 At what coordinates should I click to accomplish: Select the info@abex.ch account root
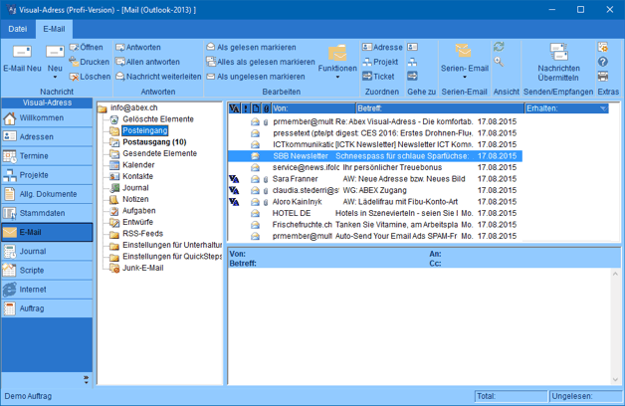pos(134,107)
